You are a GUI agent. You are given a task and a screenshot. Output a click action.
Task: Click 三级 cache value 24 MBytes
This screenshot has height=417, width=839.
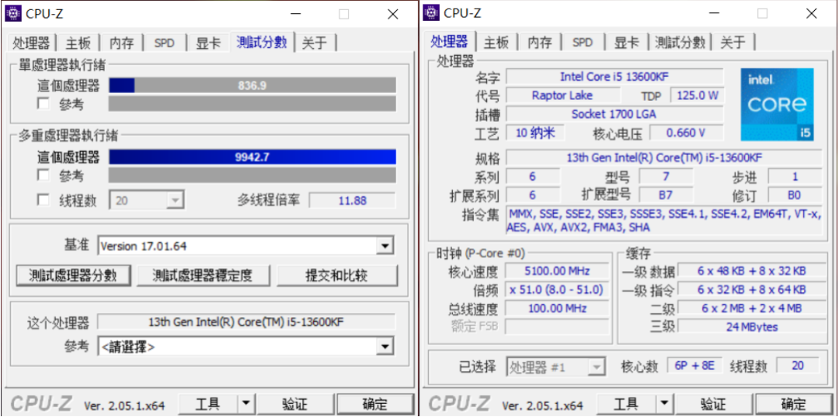pyautogui.click(x=752, y=327)
